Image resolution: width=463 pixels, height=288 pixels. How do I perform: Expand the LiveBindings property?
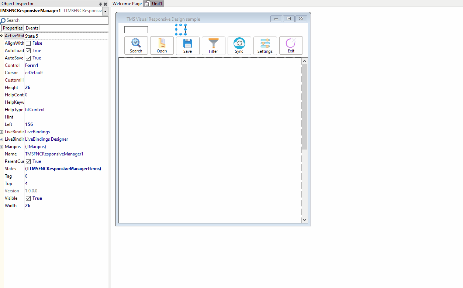point(2,131)
